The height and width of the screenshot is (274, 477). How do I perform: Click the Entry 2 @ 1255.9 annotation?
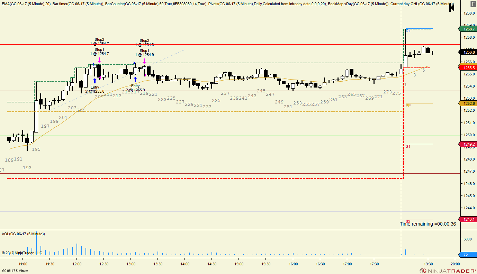(135, 88)
